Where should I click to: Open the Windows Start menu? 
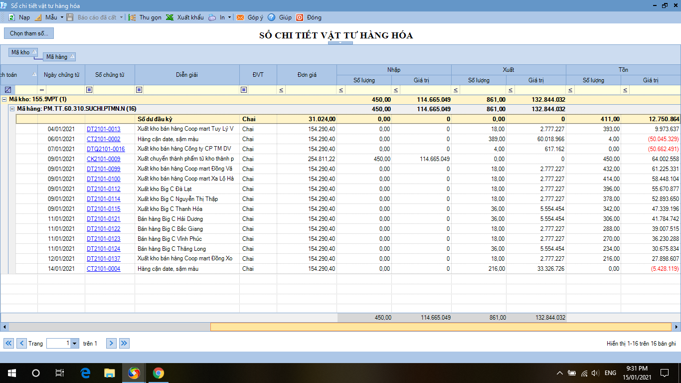(12, 373)
